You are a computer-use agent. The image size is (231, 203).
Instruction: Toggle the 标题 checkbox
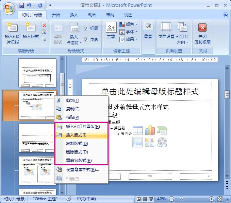click(86, 28)
